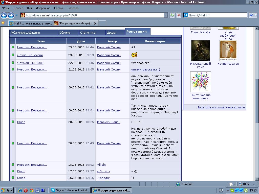Click Вступить в социальные группы link

pyautogui.click(x=221, y=107)
